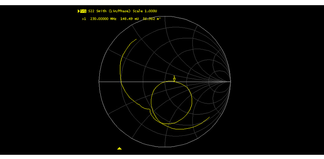The width and height of the screenshot is (324, 159).
Task: Click the 56.982 m° phase readout
Action: click(152, 19)
